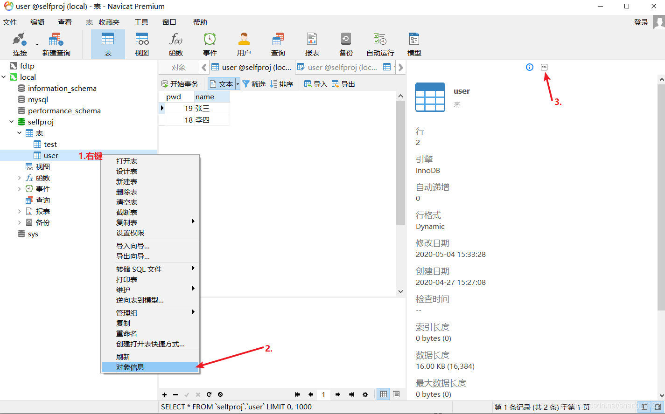Open the 查询 query toolbar icon

tap(278, 44)
